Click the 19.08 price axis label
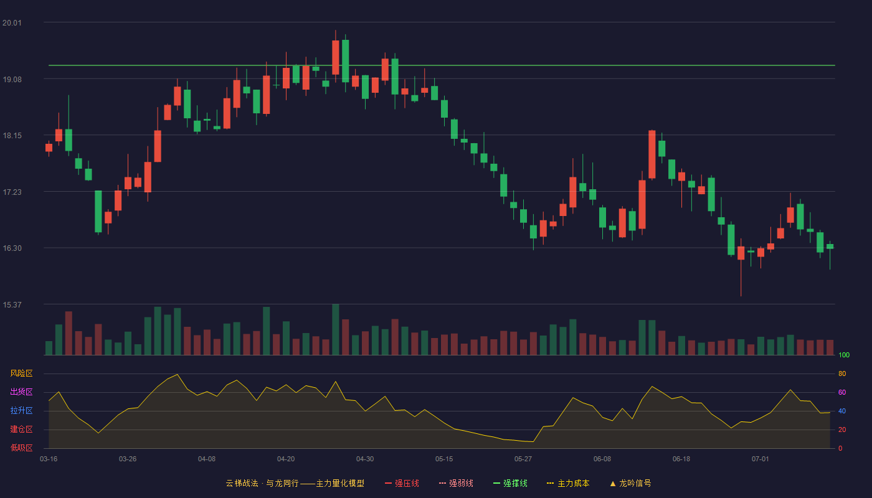 12,79
